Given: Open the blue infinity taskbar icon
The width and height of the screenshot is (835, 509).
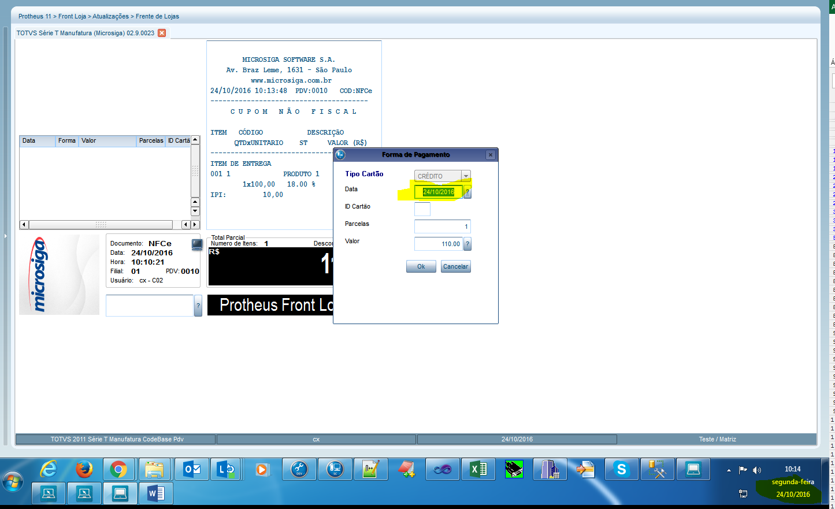Looking at the screenshot, I should 443,469.
